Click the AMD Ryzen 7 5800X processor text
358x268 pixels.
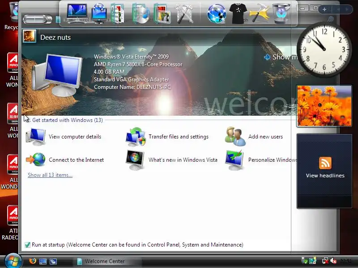pos(138,64)
